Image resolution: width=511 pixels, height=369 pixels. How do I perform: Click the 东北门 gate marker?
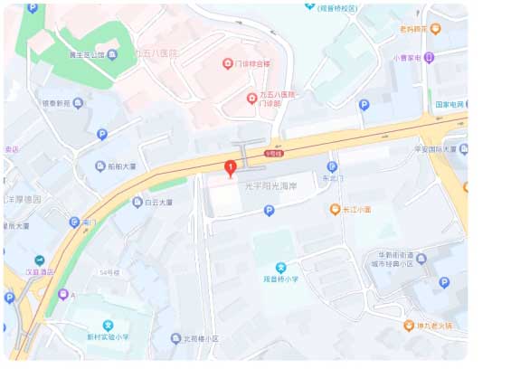[332, 167]
